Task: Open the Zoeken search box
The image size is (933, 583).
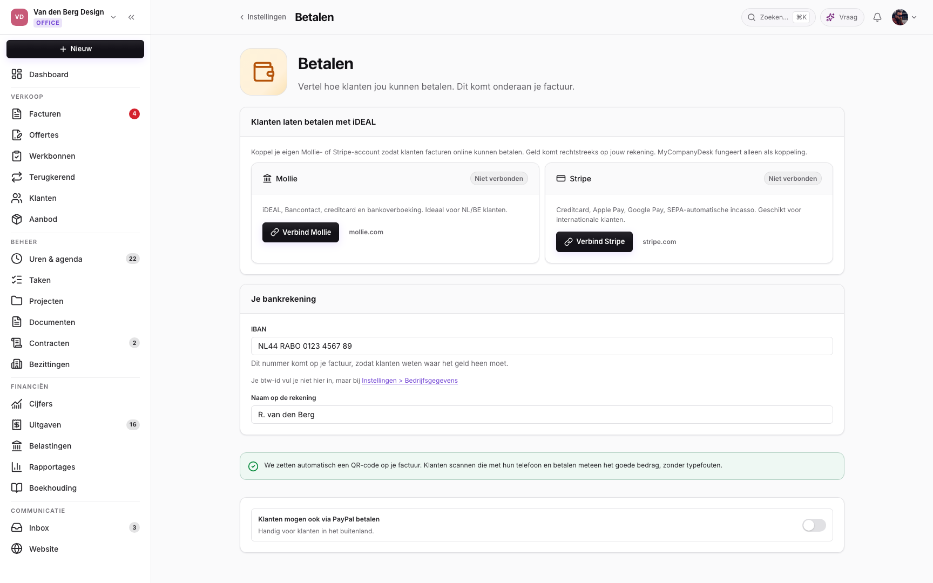Action: pos(778,17)
